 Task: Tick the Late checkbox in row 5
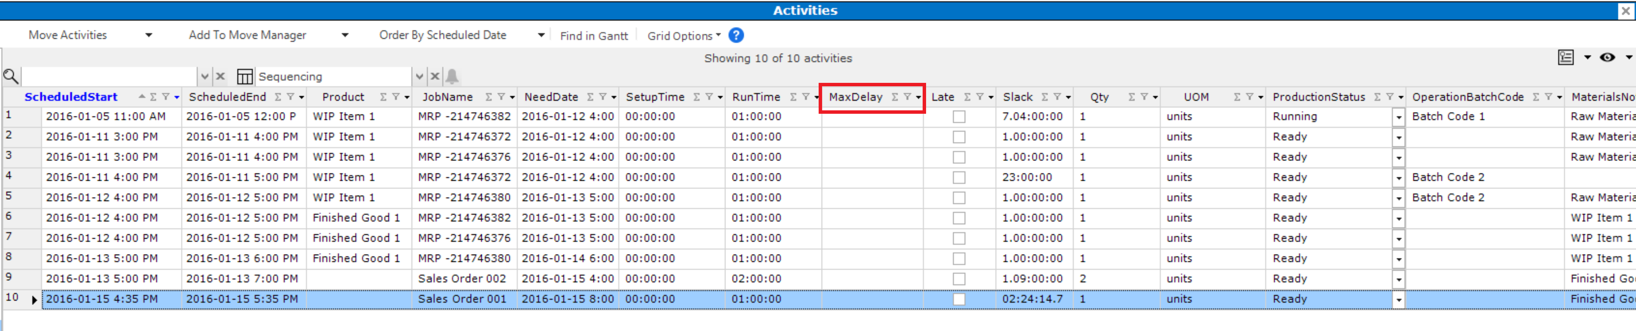click(959, 198)
